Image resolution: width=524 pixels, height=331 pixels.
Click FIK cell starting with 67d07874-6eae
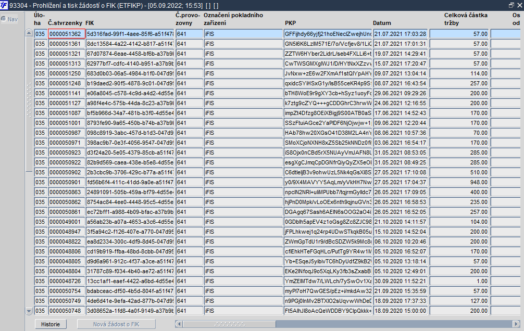(x=130, y=54)
